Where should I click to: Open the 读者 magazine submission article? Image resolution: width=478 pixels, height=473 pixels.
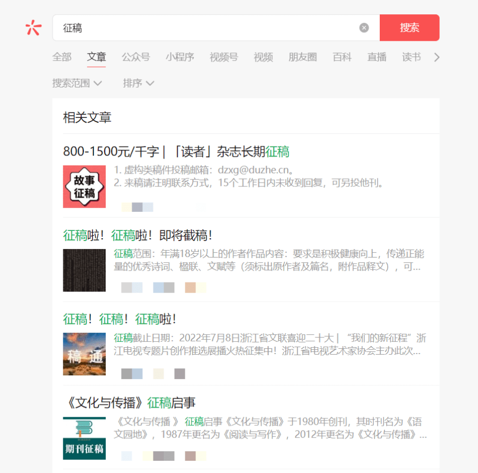pyautogui.click(x=176, y=152)
